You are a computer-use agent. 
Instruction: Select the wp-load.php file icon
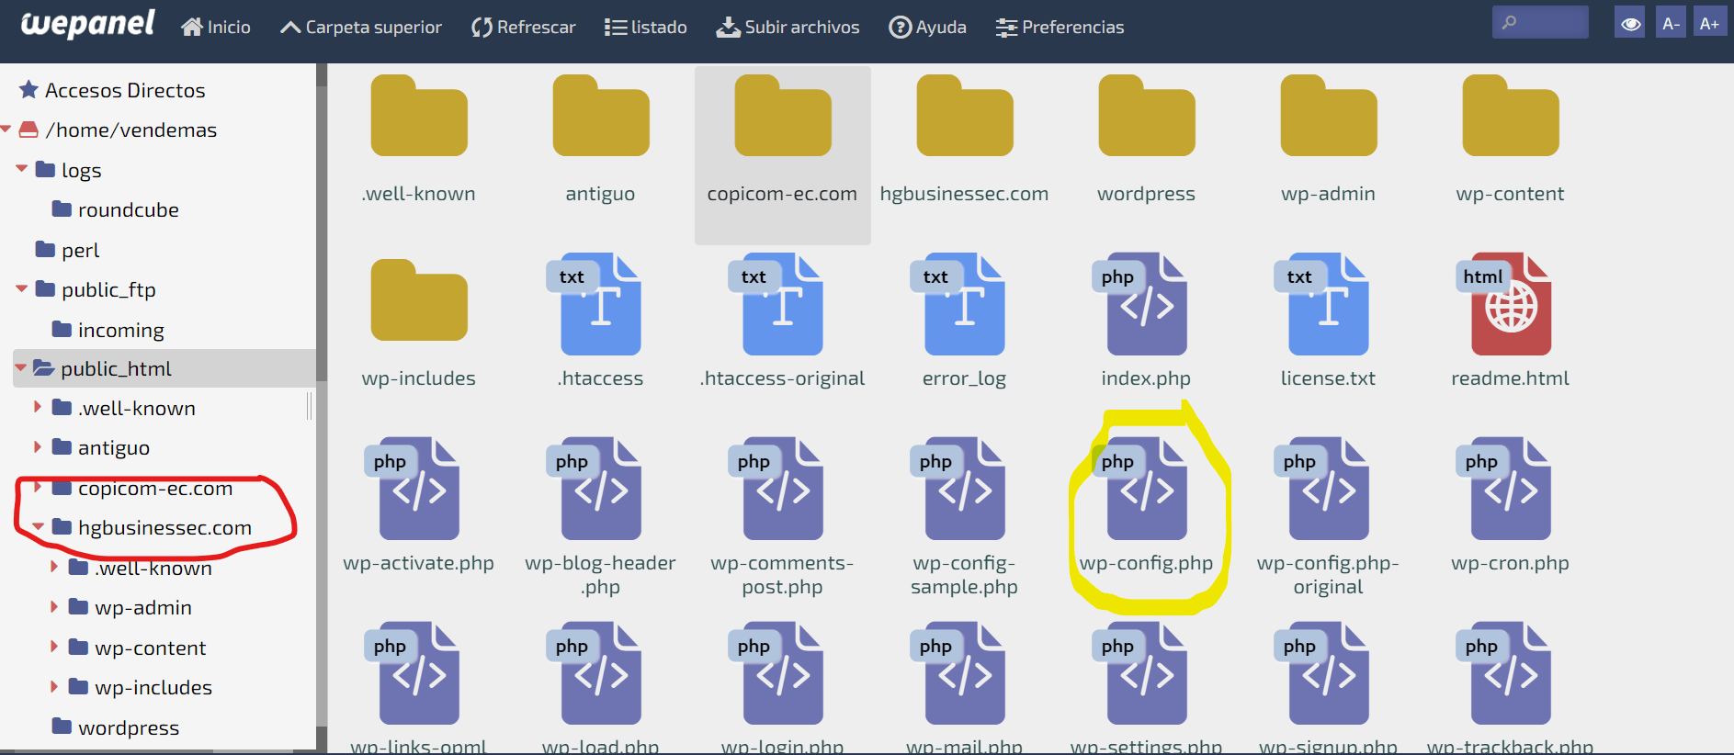(595, 673)
